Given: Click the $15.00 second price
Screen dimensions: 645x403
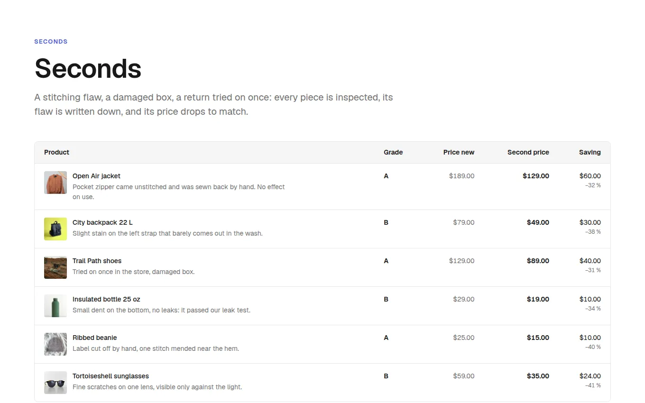Looking at the screenshot, I should click(538, 338).
